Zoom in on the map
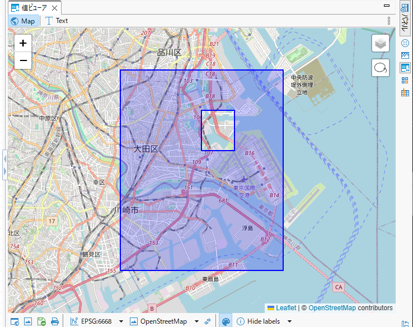 (23, 43)
